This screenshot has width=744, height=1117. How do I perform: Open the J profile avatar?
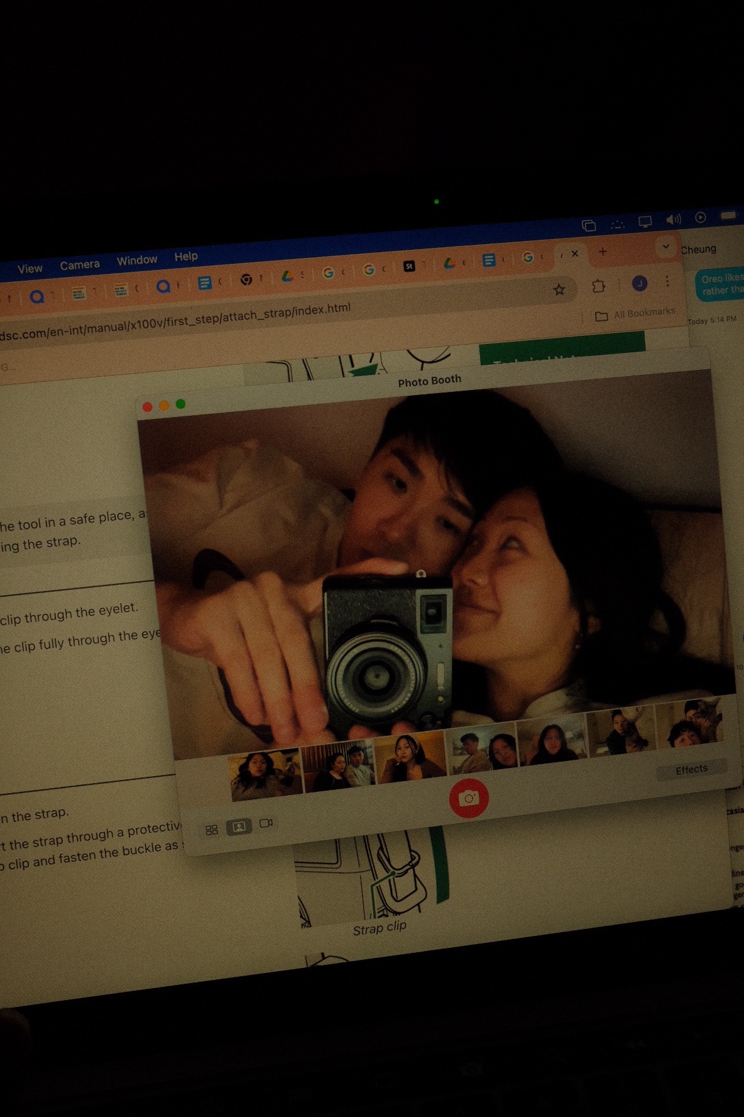click(x=640, y=284)
